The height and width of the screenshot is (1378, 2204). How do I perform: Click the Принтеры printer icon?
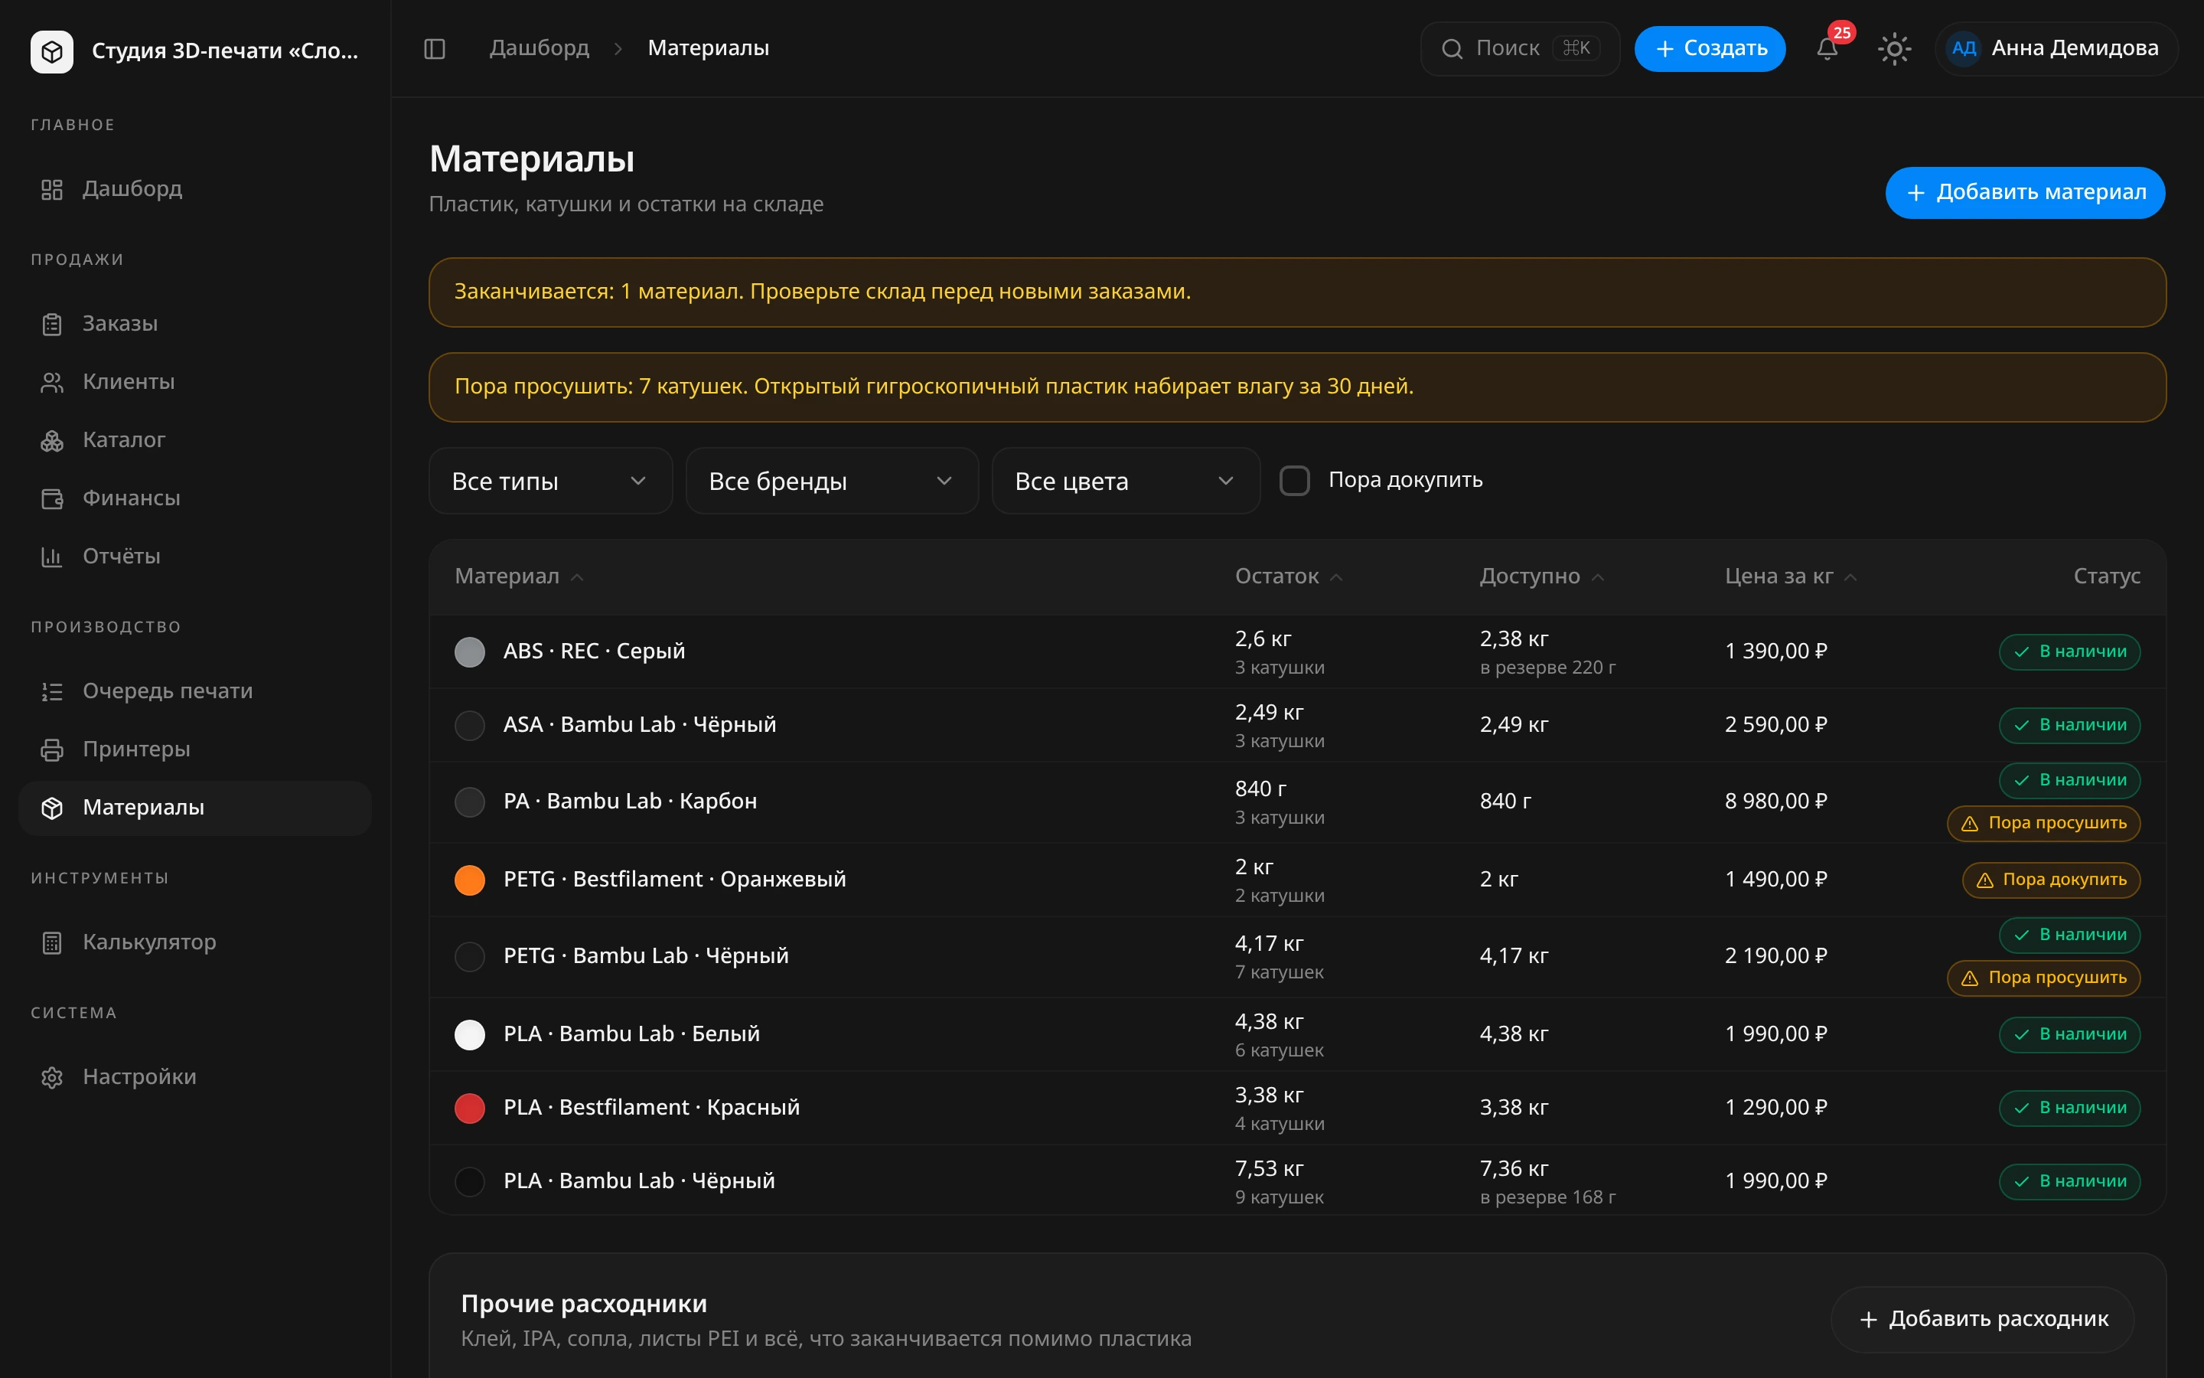point(52,749)
